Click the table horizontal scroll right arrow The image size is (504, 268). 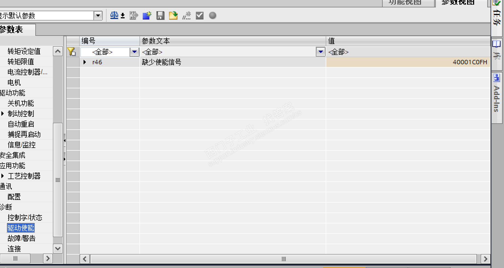(485, 259)
